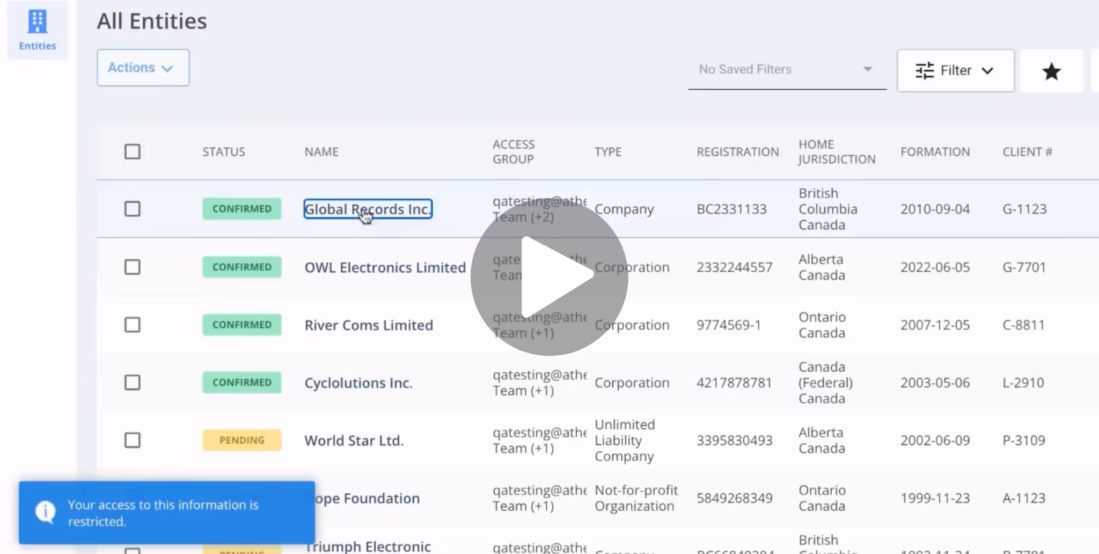Image resolution: width=1099 pixels, height=554 pixels.
Task: Open the World Star Ltd. entity
Action: pyautogui.click(x=354, y=441)
